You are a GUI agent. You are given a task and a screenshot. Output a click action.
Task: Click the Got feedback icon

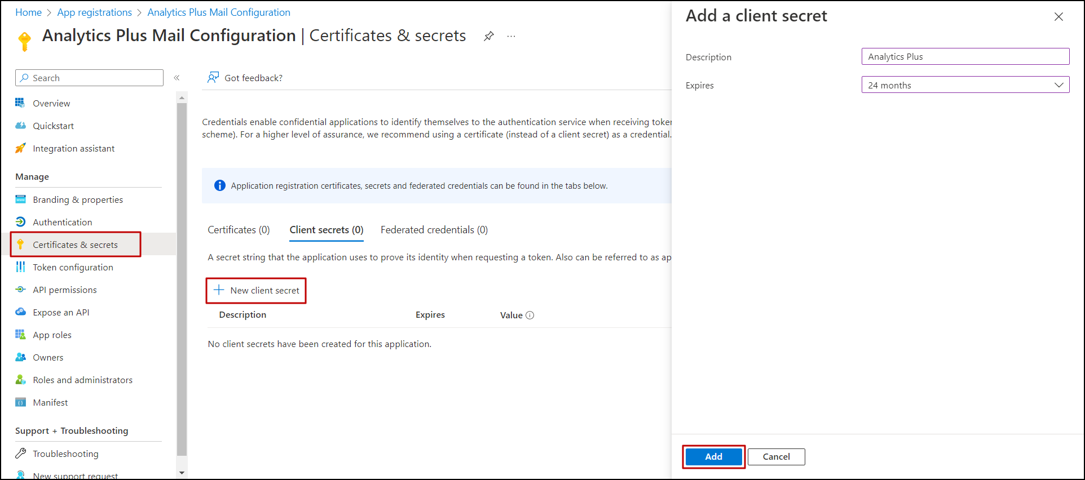point(213,78)
